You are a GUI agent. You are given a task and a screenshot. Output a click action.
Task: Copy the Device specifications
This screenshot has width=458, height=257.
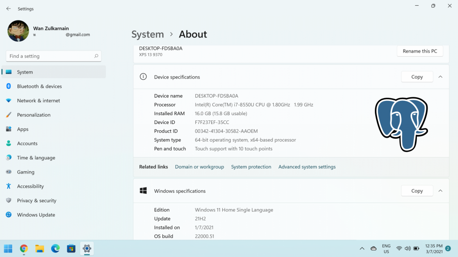(x=417, y=77)
